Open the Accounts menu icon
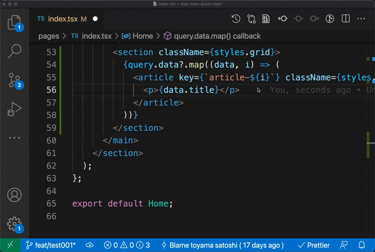 click(14, 195)
